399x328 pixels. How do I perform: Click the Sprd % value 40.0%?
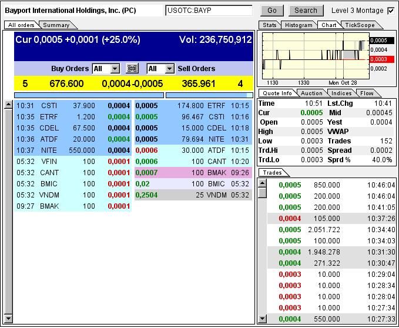[x=382, y=160]
